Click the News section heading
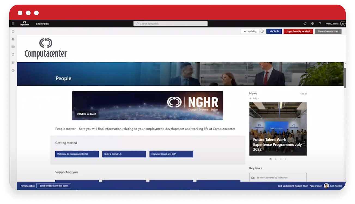This screenshot has height=204, width=355. pyautogui.click(x=253, y=93)
